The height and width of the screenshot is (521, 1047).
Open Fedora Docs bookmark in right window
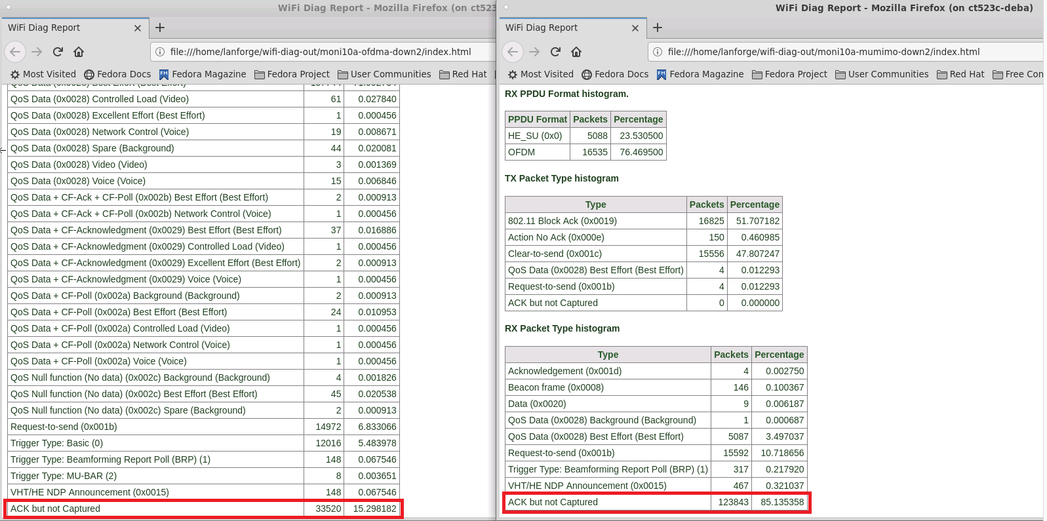click(616, 74)
